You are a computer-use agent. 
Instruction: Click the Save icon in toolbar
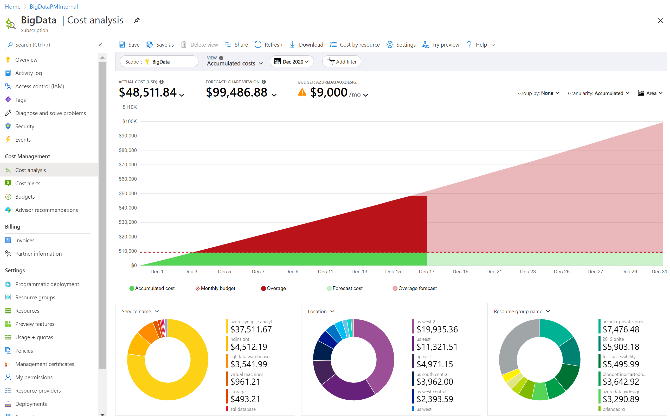pyautogui.click(x=123, y=44)
